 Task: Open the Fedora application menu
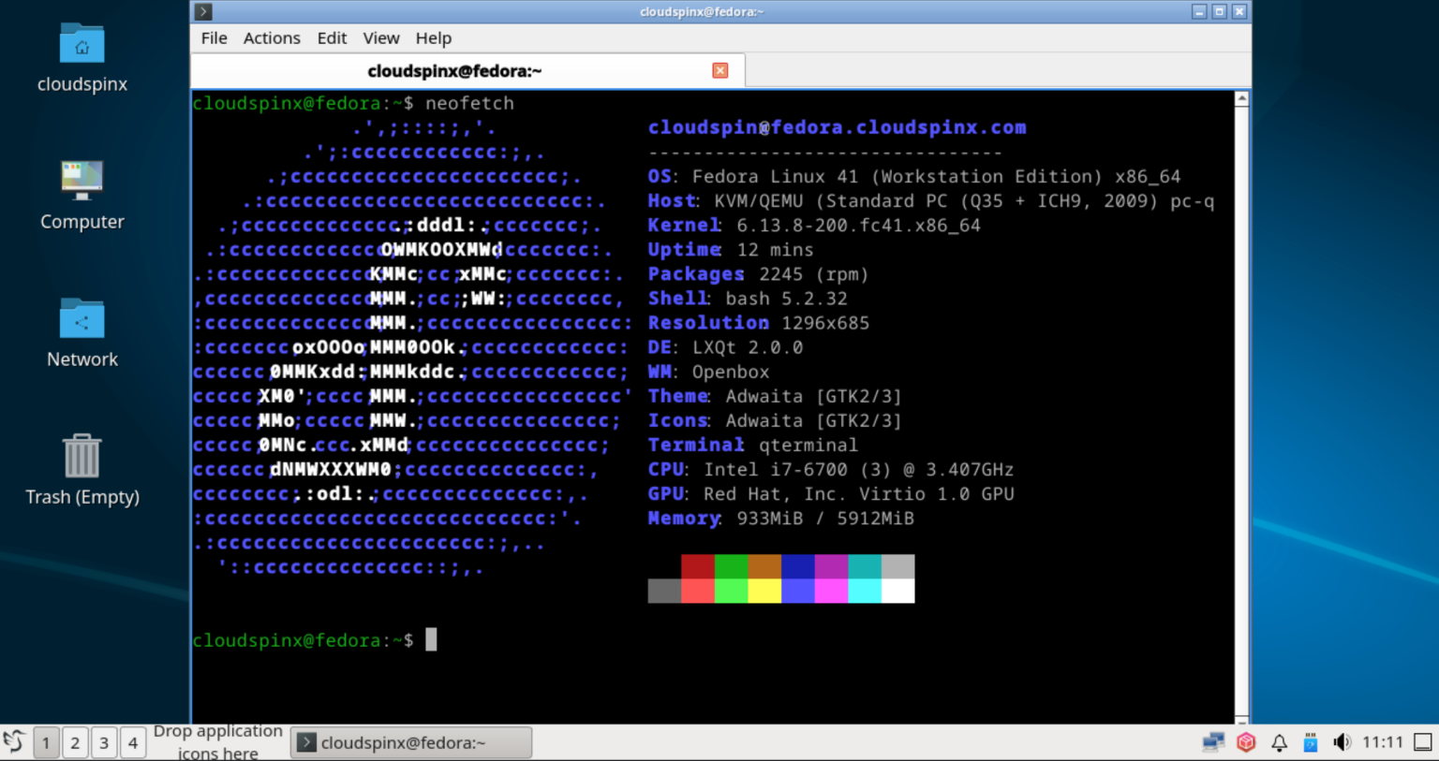[14, 742]
